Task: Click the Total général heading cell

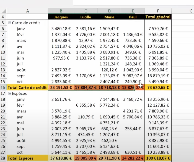Action: pyautogui.click(x=158, y=17)
